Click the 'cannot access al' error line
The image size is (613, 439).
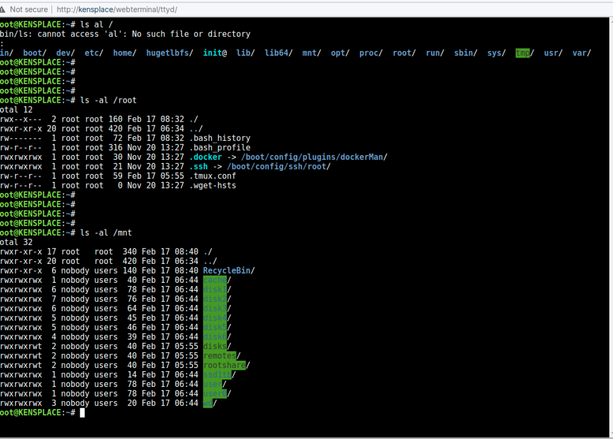point(125,34)
